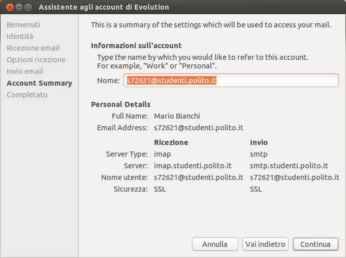The width and height of the screenshot is (346, 258).
Task: Click the Nome account name field
Action: (x=231, y=81)
